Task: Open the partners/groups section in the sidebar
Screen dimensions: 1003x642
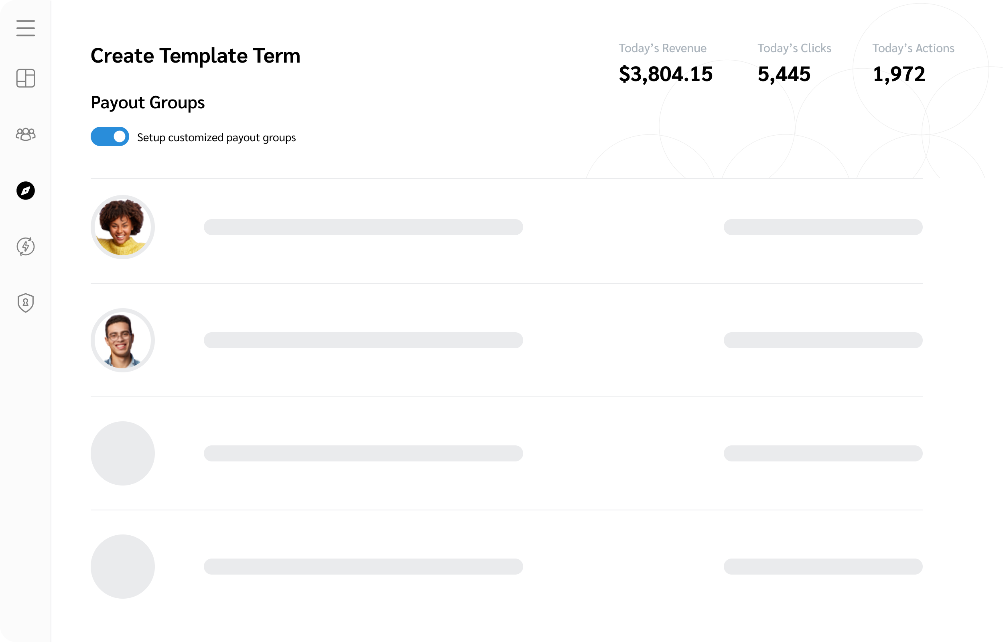Action: pyautogui.click(x=25, y=134)
